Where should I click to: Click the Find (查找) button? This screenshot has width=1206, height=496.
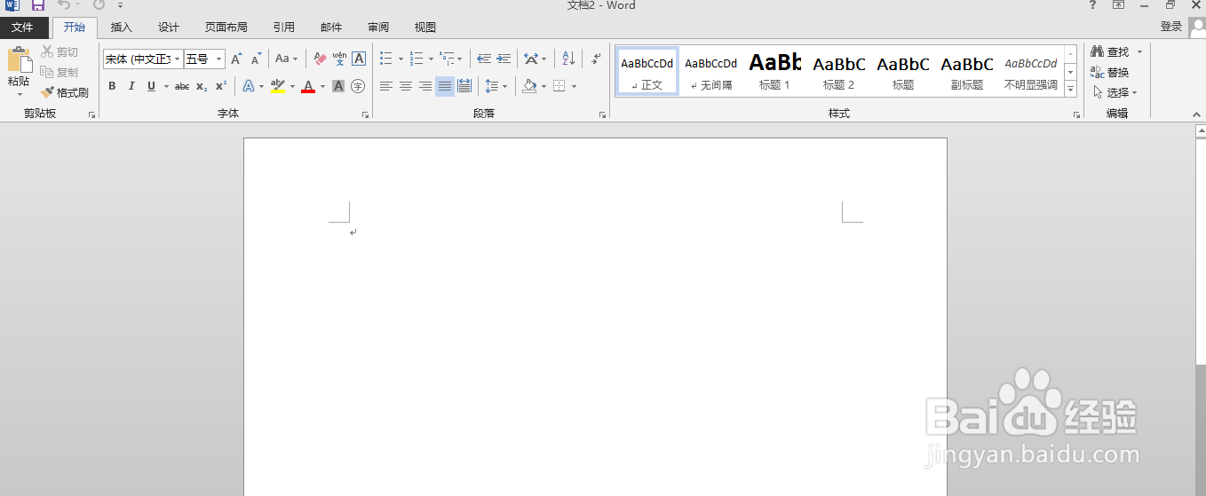pyautogui.click(x=1110, y=51)
